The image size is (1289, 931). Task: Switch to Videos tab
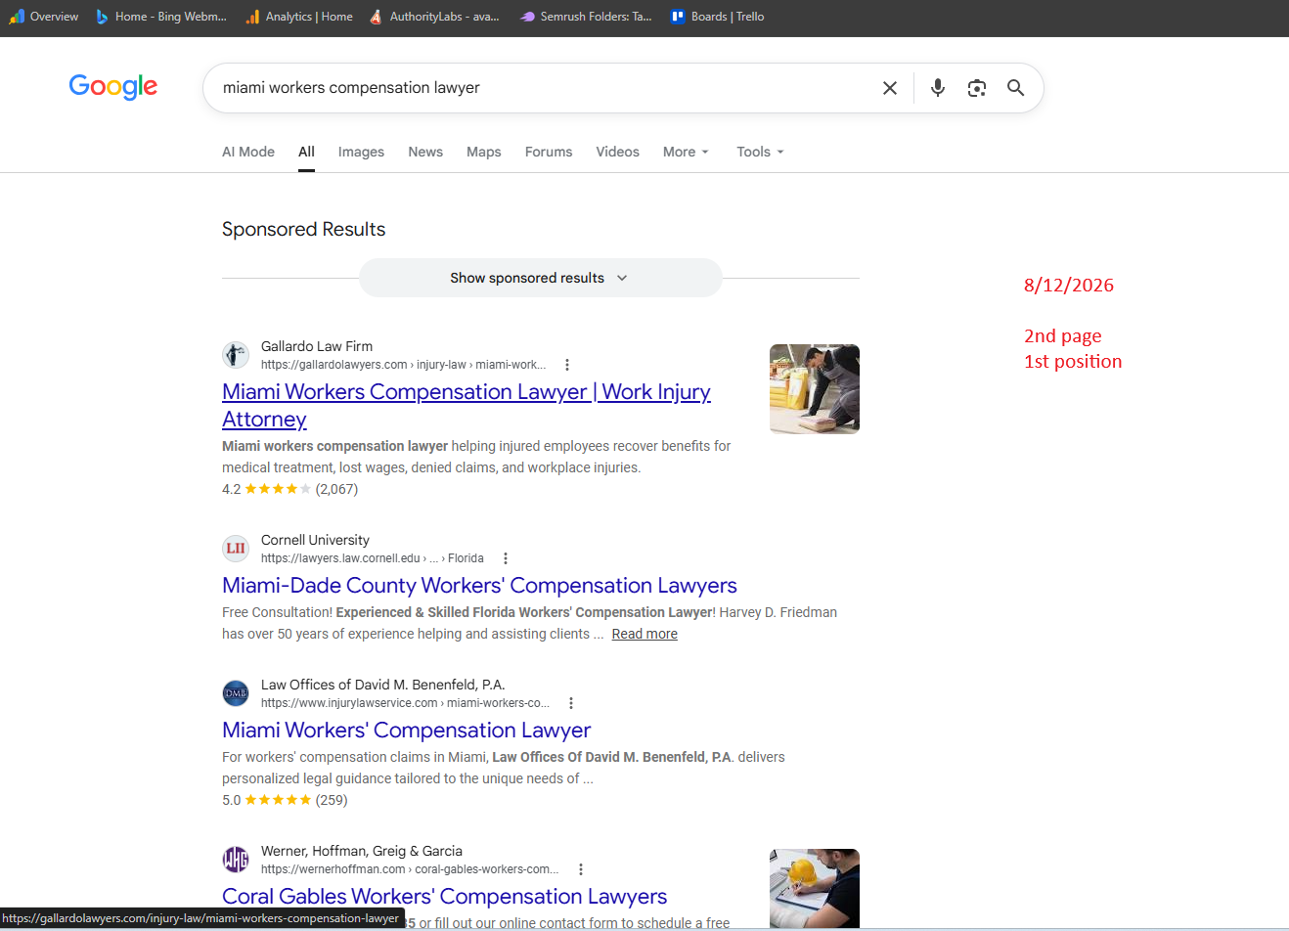point(617,152)
